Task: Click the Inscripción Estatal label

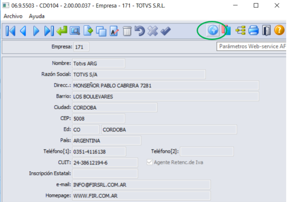Action: tap(50, 173)
